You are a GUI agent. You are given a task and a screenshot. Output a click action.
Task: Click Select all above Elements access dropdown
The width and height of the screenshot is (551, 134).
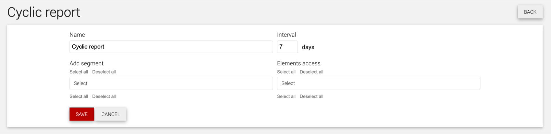[286, 72]
